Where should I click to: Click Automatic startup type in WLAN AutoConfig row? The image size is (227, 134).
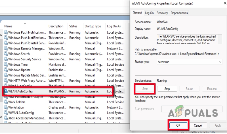[x=91, y=91]
